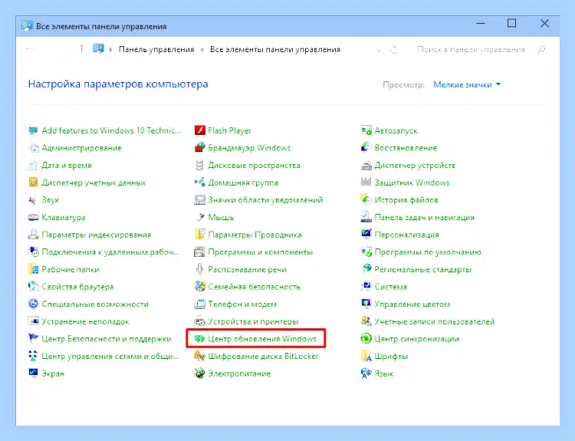Expand the breadcrumb arrow after the computer icon
The height and width of the screenshot is (441, 575).
pos(110,50)
